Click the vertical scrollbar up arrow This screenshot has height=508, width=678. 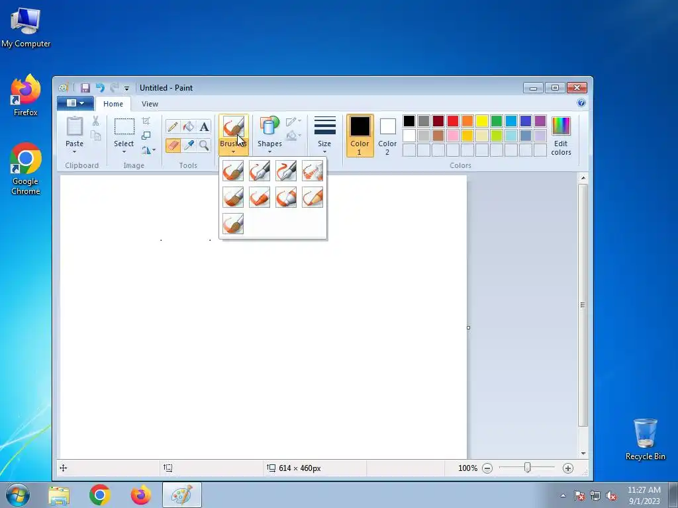[x=583, y=178]
